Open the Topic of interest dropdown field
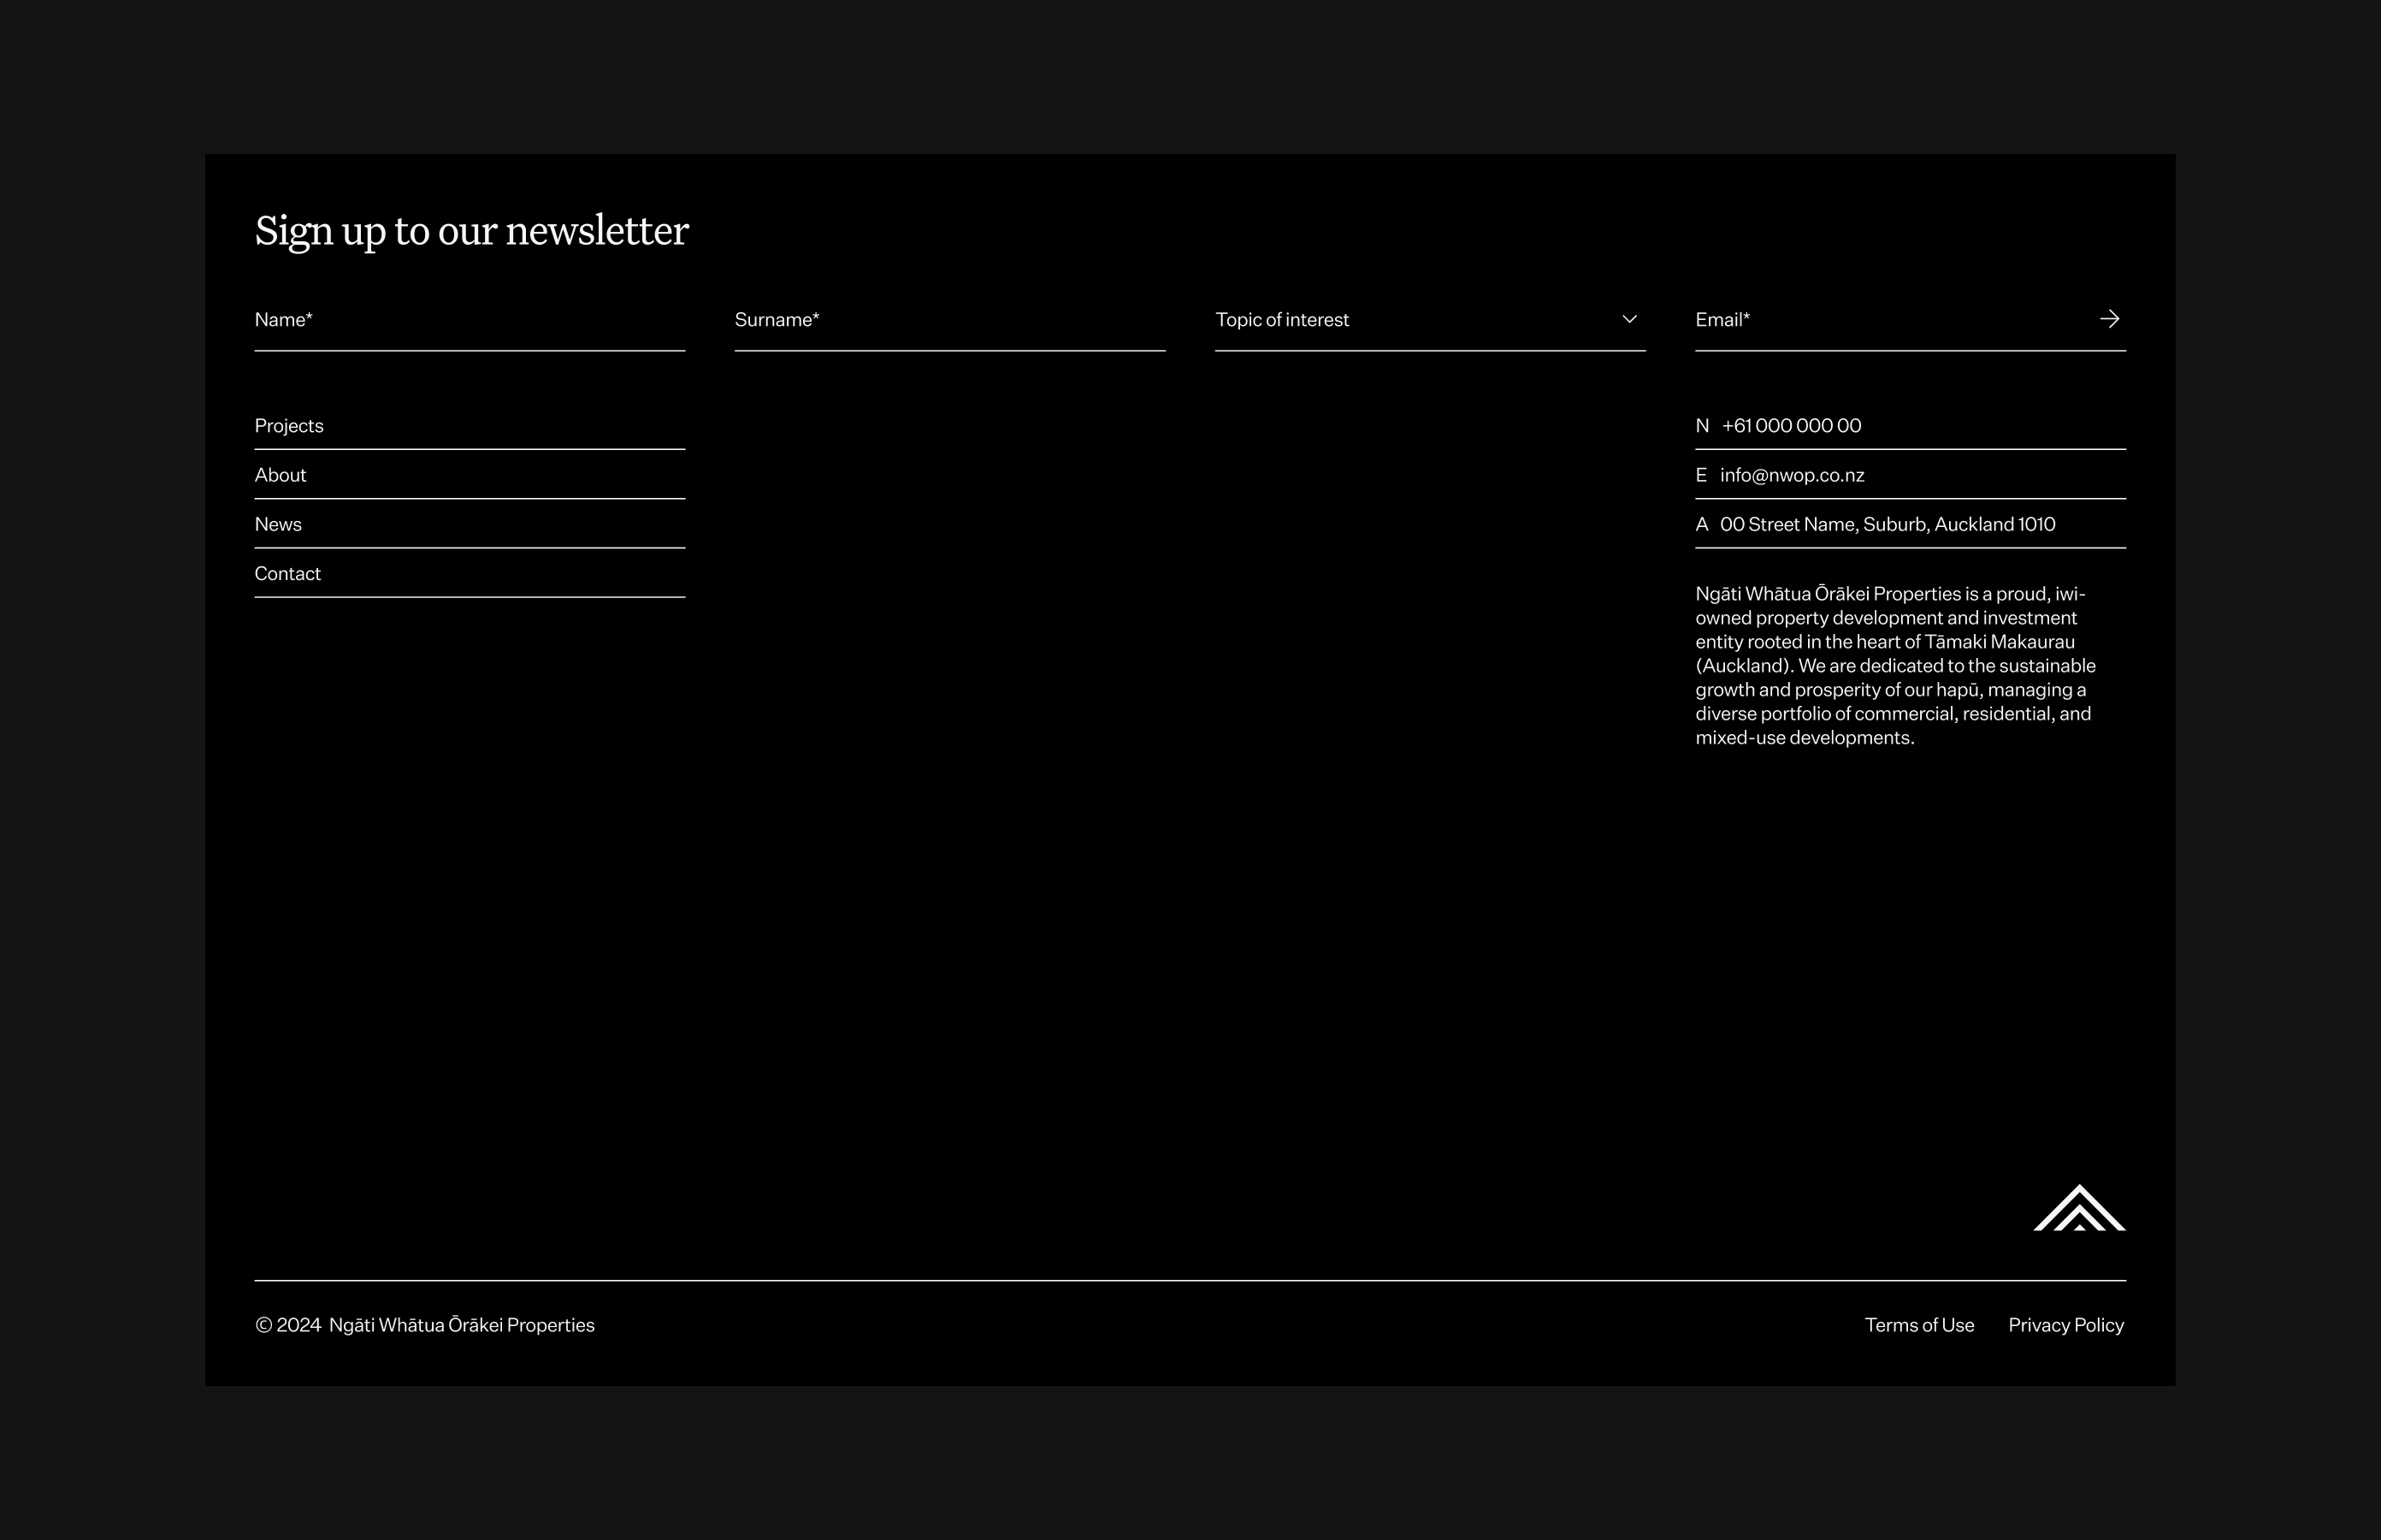This screenshot has height=1540, width=2381. [1399, 320]
